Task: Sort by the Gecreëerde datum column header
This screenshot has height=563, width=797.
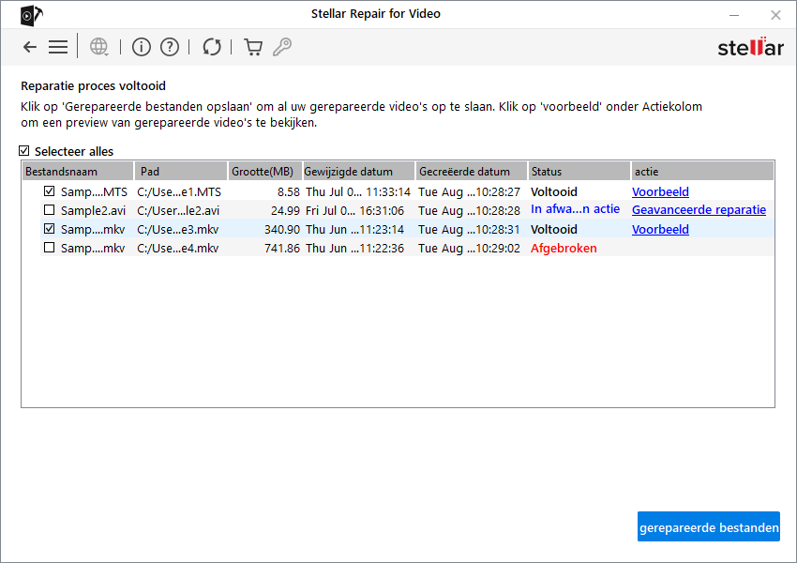Action: pos(472,172)
